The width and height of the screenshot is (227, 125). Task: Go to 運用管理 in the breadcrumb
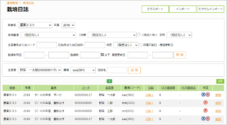point(12,3)
